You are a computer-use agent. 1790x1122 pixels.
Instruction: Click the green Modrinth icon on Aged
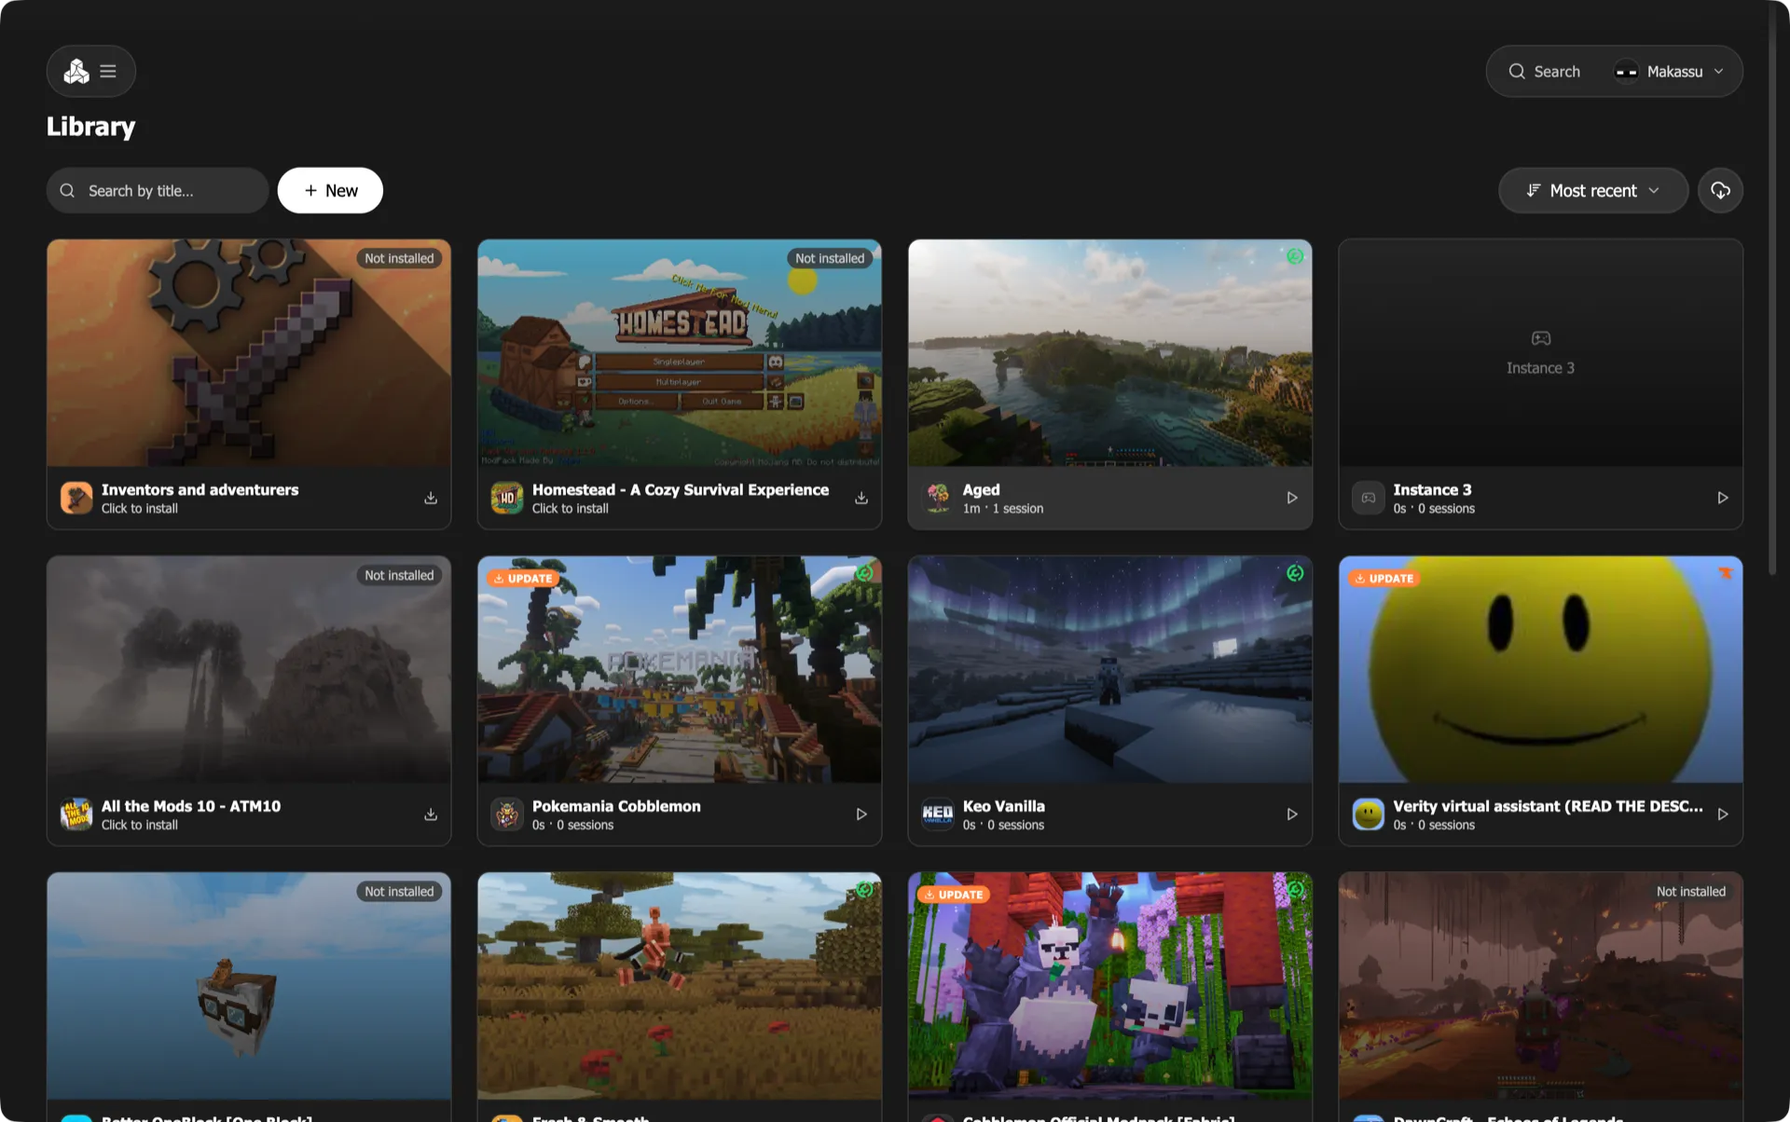1295,256
